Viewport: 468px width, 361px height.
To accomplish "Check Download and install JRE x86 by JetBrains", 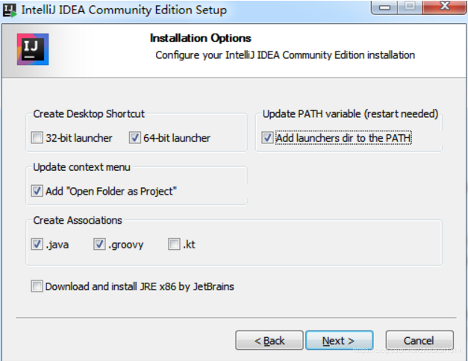I will click(x=37, y=286).
